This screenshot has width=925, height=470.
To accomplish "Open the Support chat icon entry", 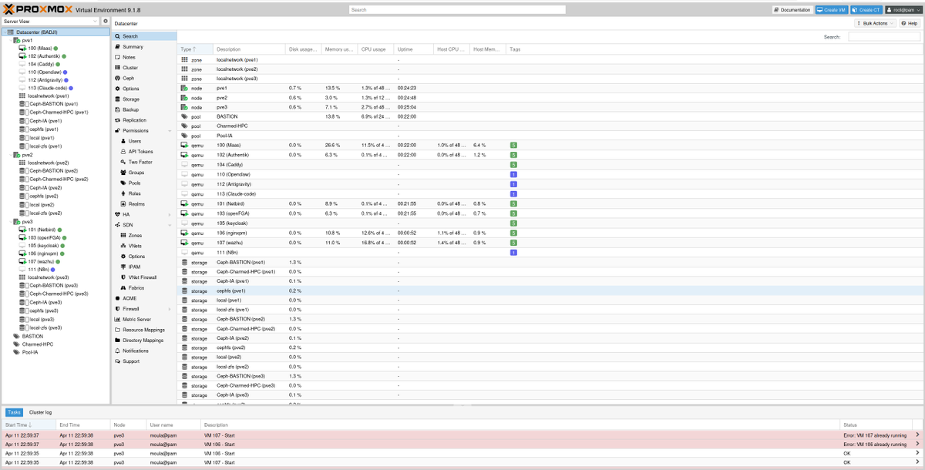I will [x=117, y=361].
